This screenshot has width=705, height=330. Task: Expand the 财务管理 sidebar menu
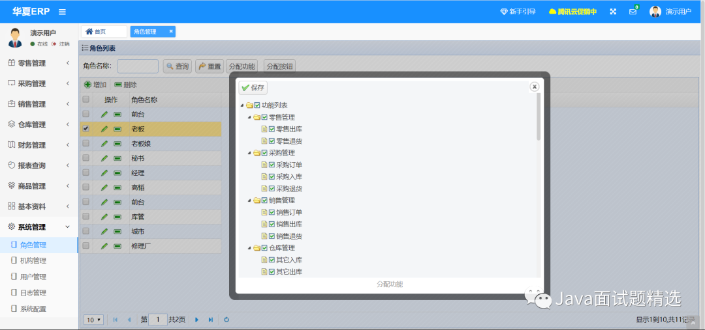coord(39,145)
